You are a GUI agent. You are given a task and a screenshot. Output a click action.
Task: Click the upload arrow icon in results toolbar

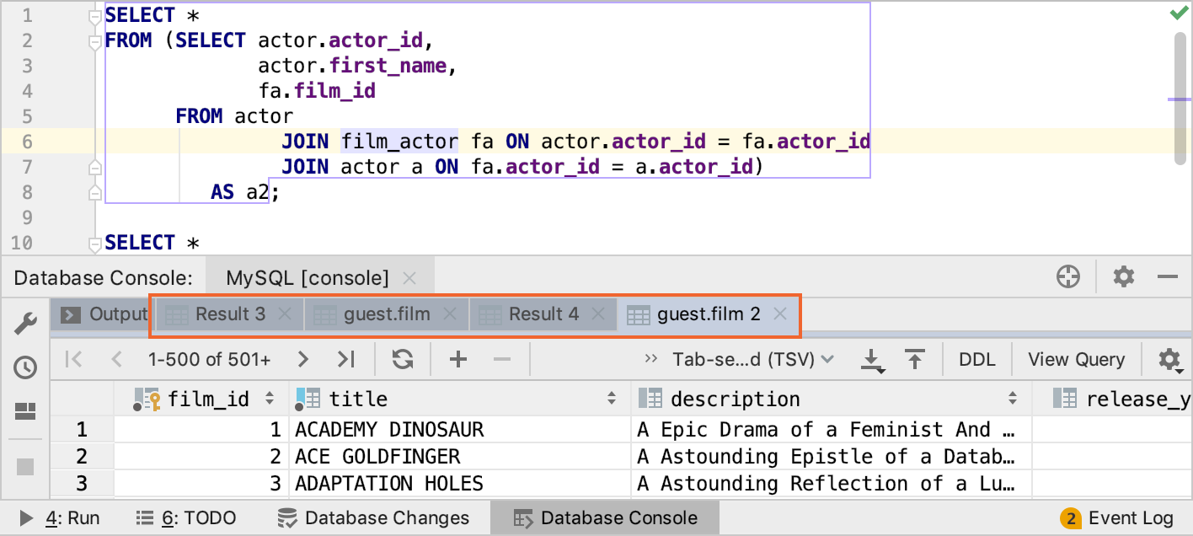(x=915, y=360)
